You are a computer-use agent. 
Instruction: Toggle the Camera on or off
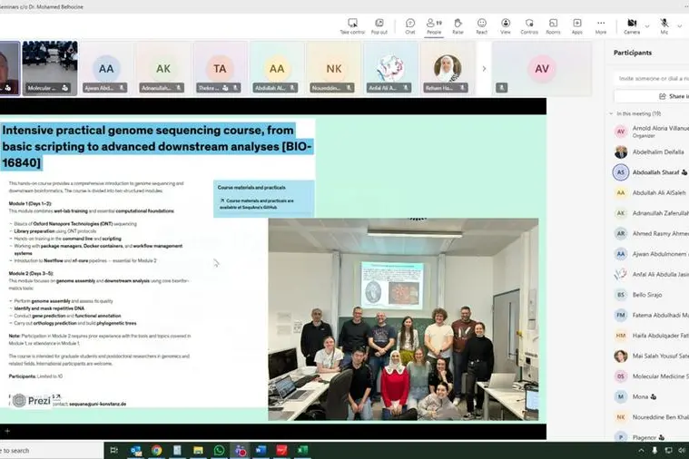631,25
